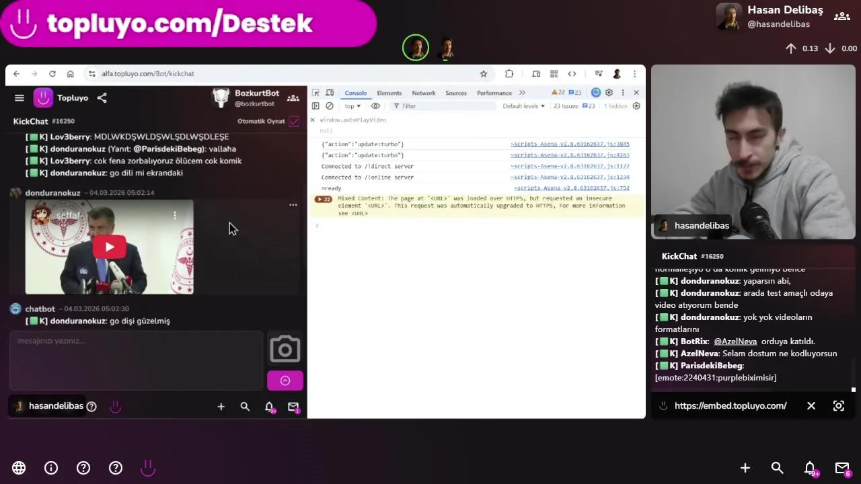861x484 pixels.
Task: Open the Default levels dropdown
Action: pyautogui.click(x=523, y=106)
